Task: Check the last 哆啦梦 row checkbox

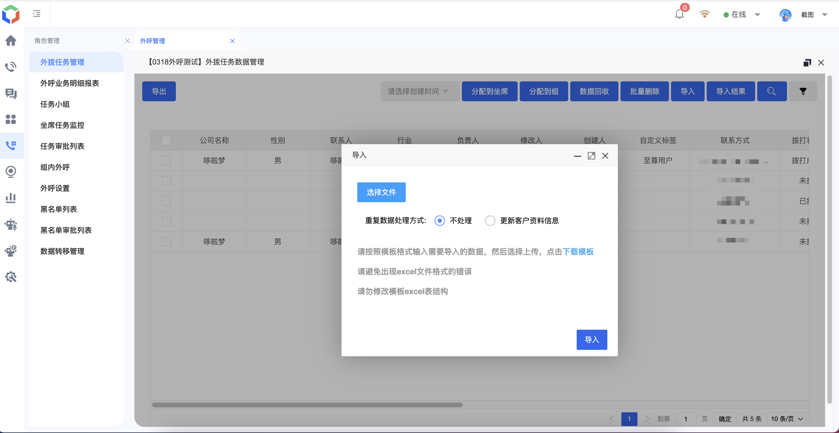Action: (167, 242)
